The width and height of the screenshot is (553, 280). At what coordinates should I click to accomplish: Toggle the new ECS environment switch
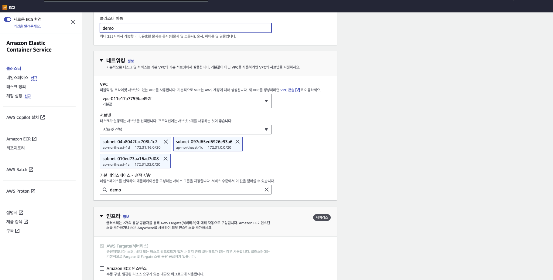pyautogui.click(x=8, y=19)
